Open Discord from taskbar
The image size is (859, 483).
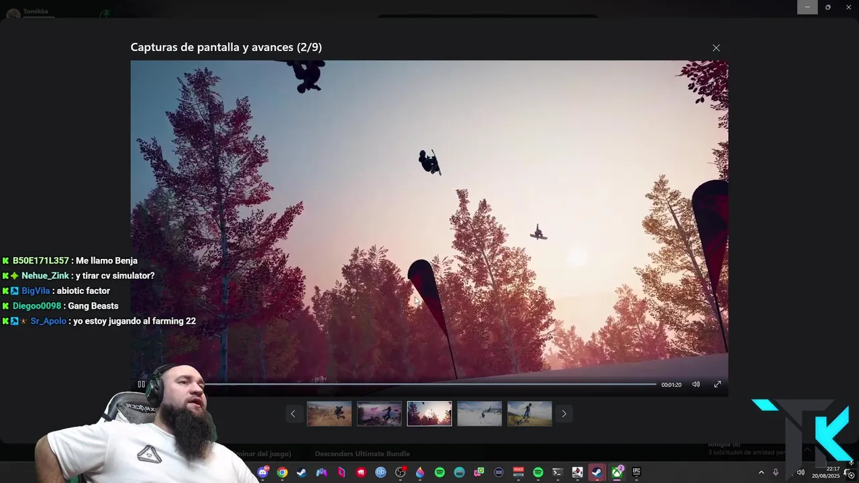tap(262, 472)
